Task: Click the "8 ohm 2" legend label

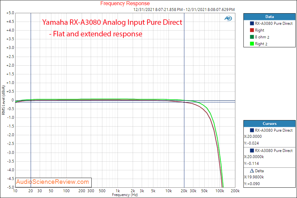Action: click(262, 37)
